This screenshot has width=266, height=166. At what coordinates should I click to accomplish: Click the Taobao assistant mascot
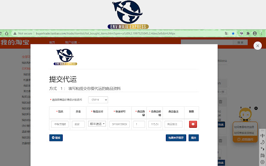coord(245,114)
